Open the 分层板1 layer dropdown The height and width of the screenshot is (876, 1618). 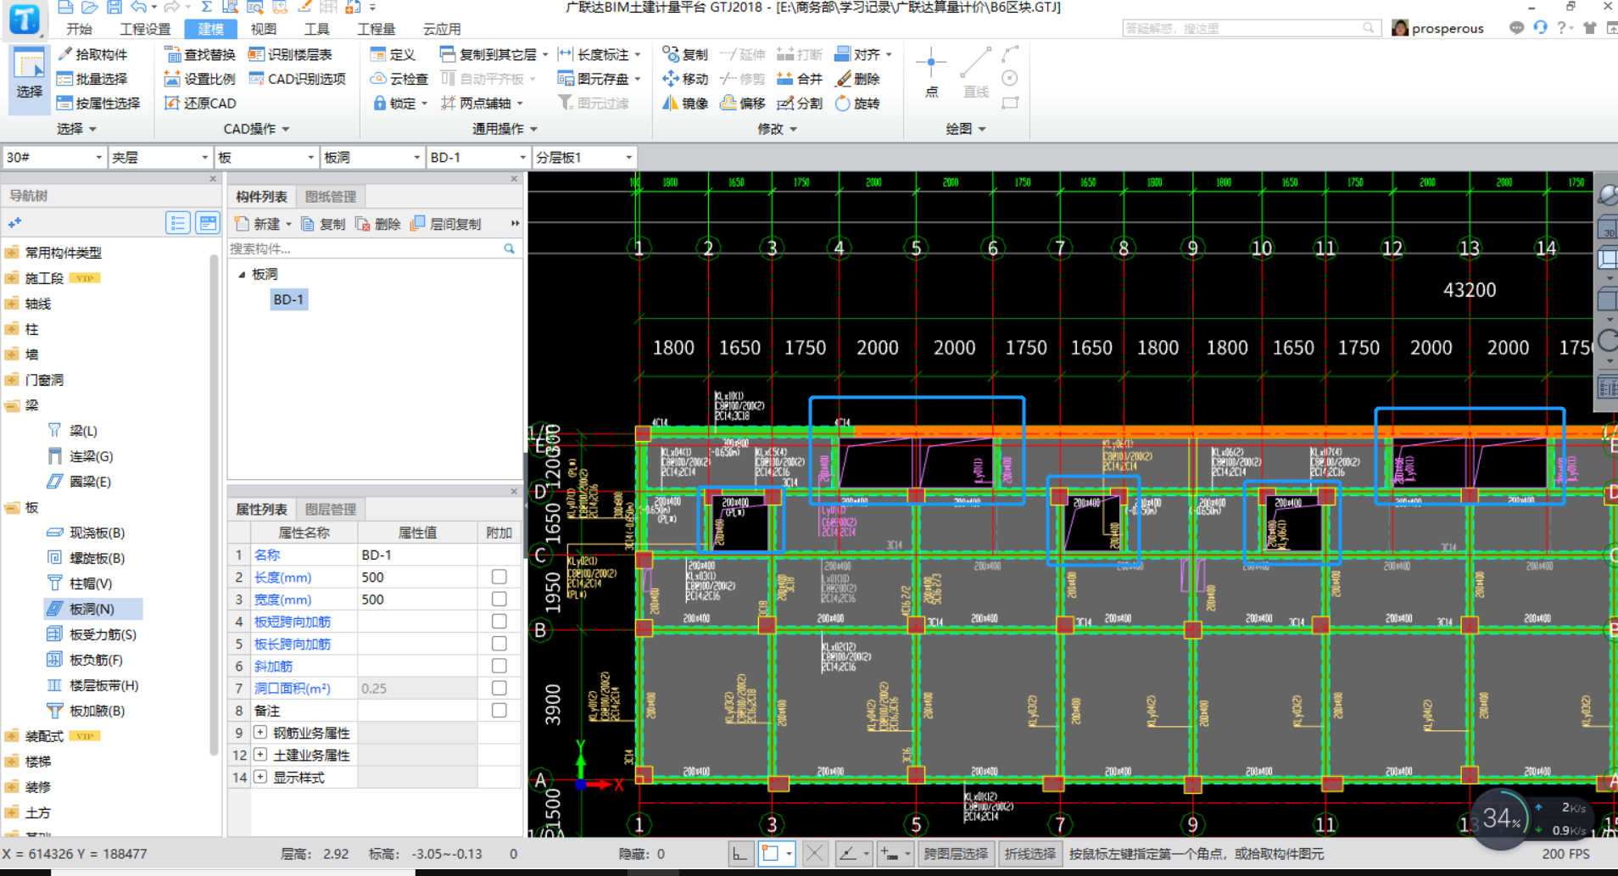tap(583, 158)
